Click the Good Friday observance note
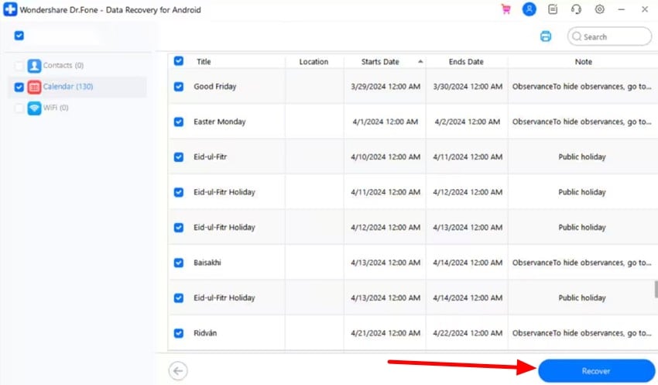 click(x=581, y=87)
